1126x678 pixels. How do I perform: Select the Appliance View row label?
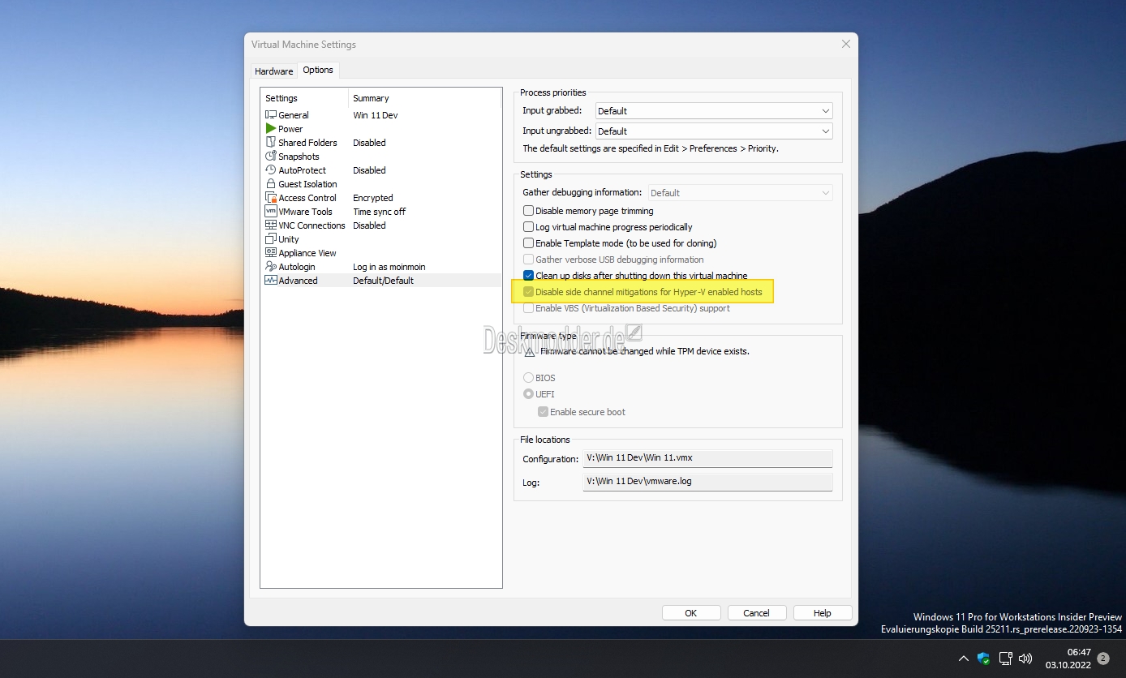point(307,253)
